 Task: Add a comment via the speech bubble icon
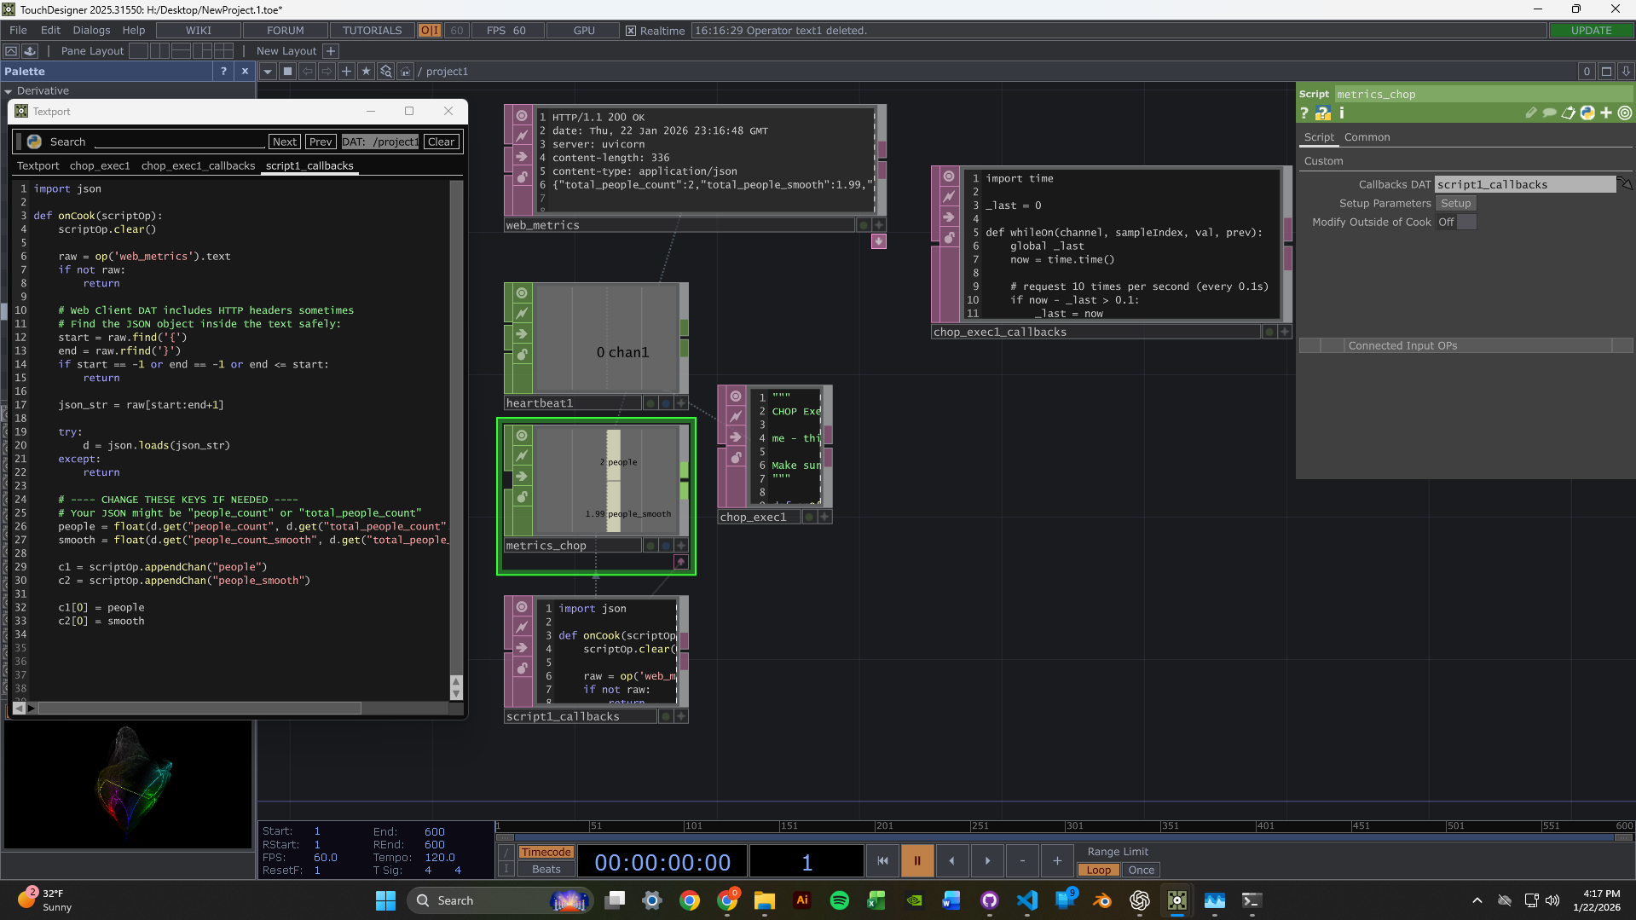(x=1551, y=113)
